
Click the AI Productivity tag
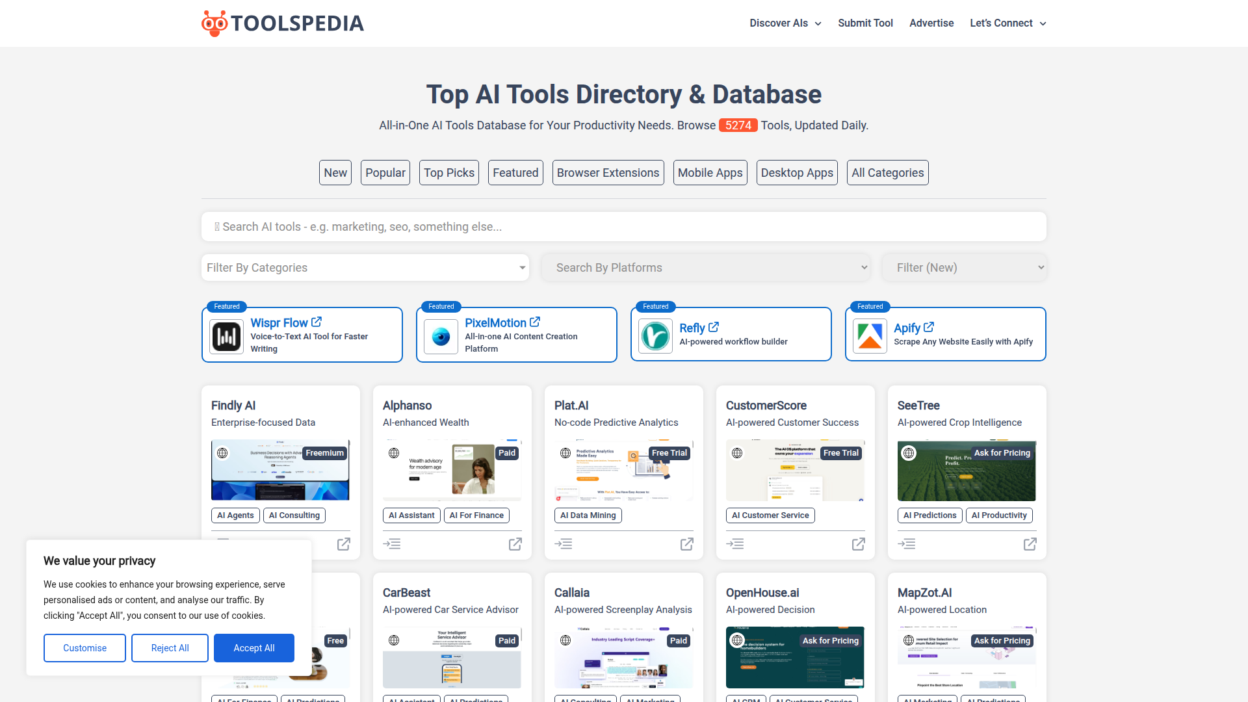pyautogui.click(x=999, y=515)
